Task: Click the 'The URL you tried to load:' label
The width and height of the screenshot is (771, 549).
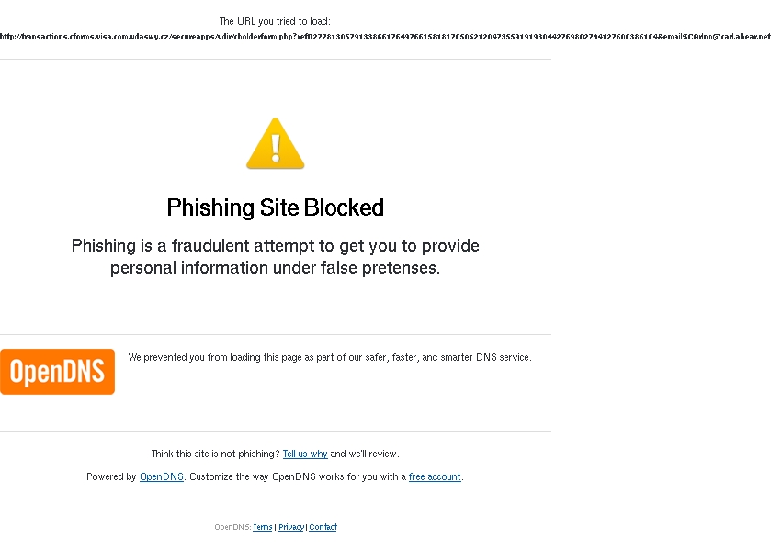Action: pyautogui.click(x=275, y=21)
